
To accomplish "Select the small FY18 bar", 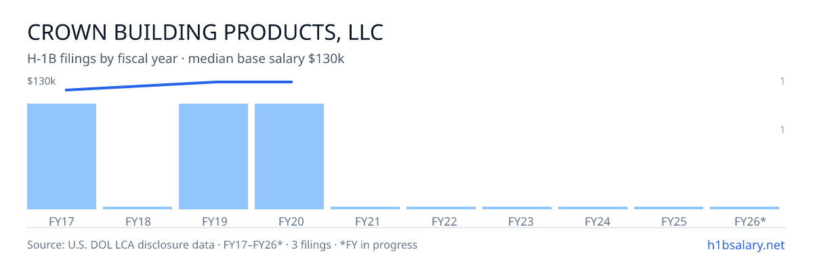I will click(138, 208).
